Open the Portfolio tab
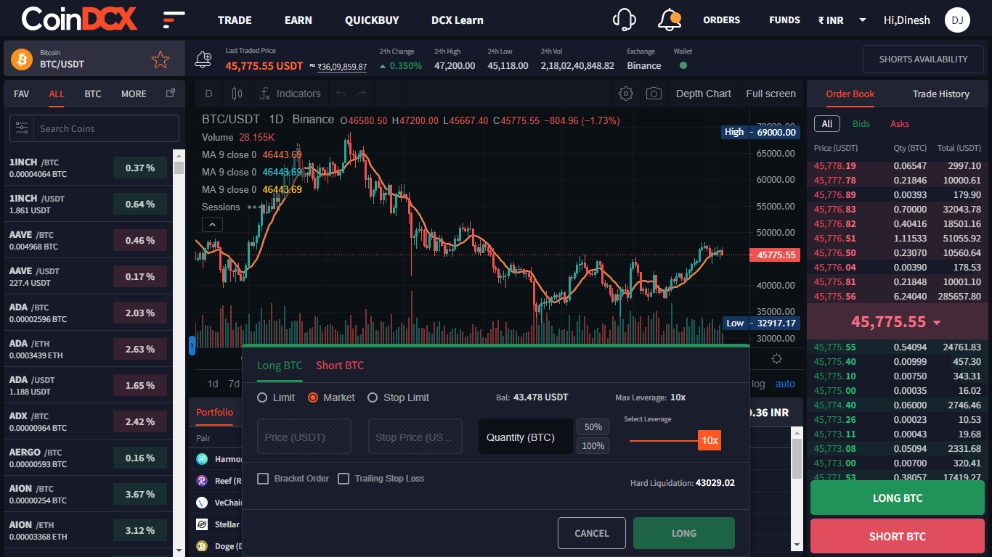The height and width of the screenshot is (557, 992). point(214,413)
